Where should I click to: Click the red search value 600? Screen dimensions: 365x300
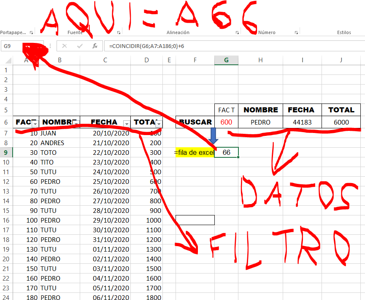coord(226,122)
